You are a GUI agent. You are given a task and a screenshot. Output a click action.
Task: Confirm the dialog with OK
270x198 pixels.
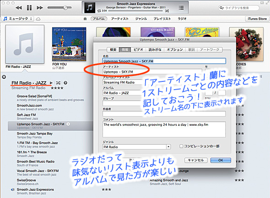click(x=221, y=161)
